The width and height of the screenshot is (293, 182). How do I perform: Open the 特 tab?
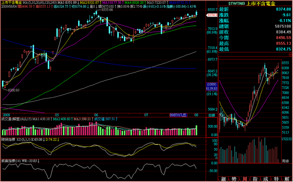(x=276, y=179)
